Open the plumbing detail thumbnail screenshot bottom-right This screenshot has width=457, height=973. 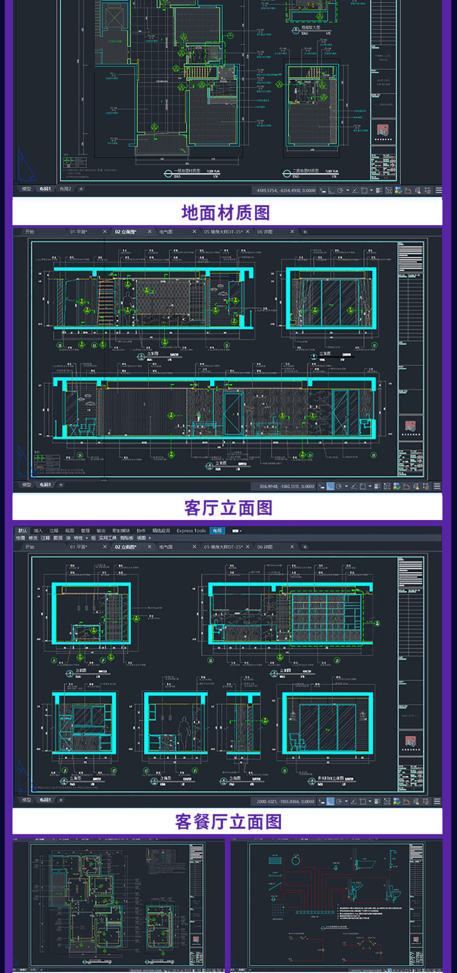[x=337, y=905]
